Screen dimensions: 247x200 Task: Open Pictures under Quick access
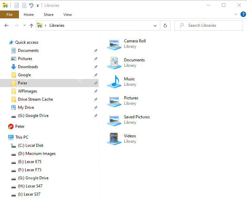point(25,59)
